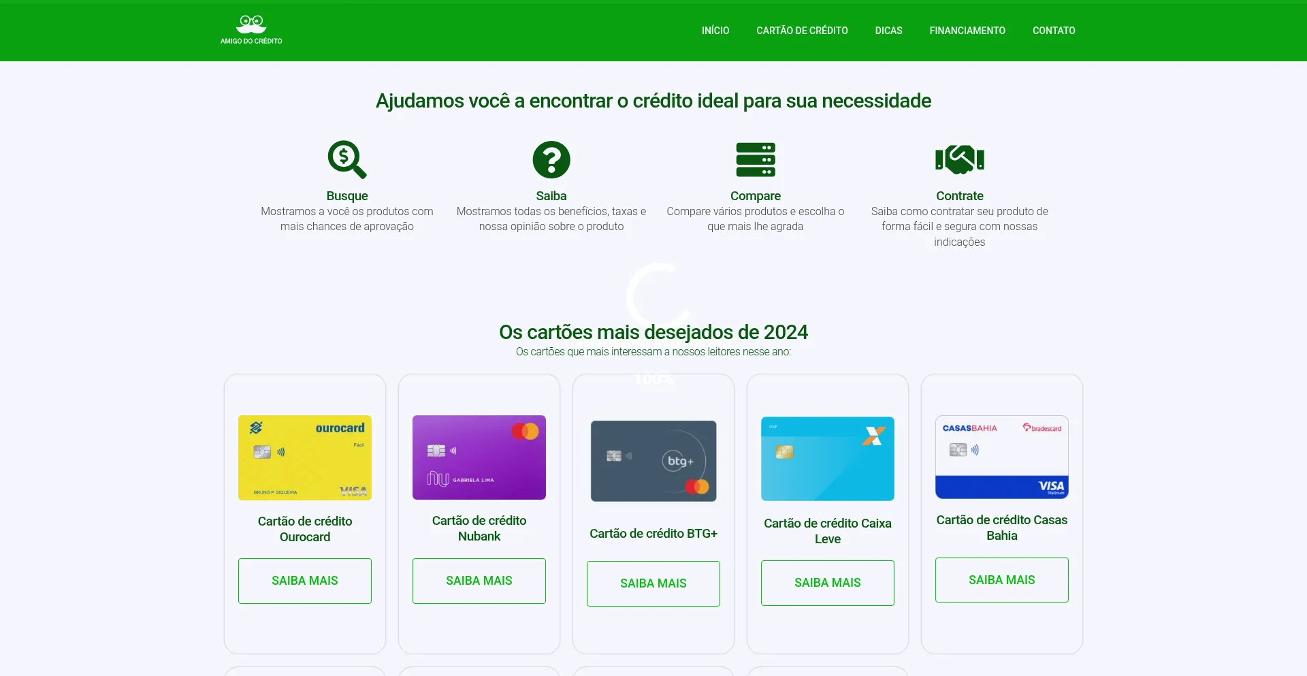This screenshot has height=676, width=1307.
Task: Click the 'Compare vários produtos' description
Action: click(756, 219)
